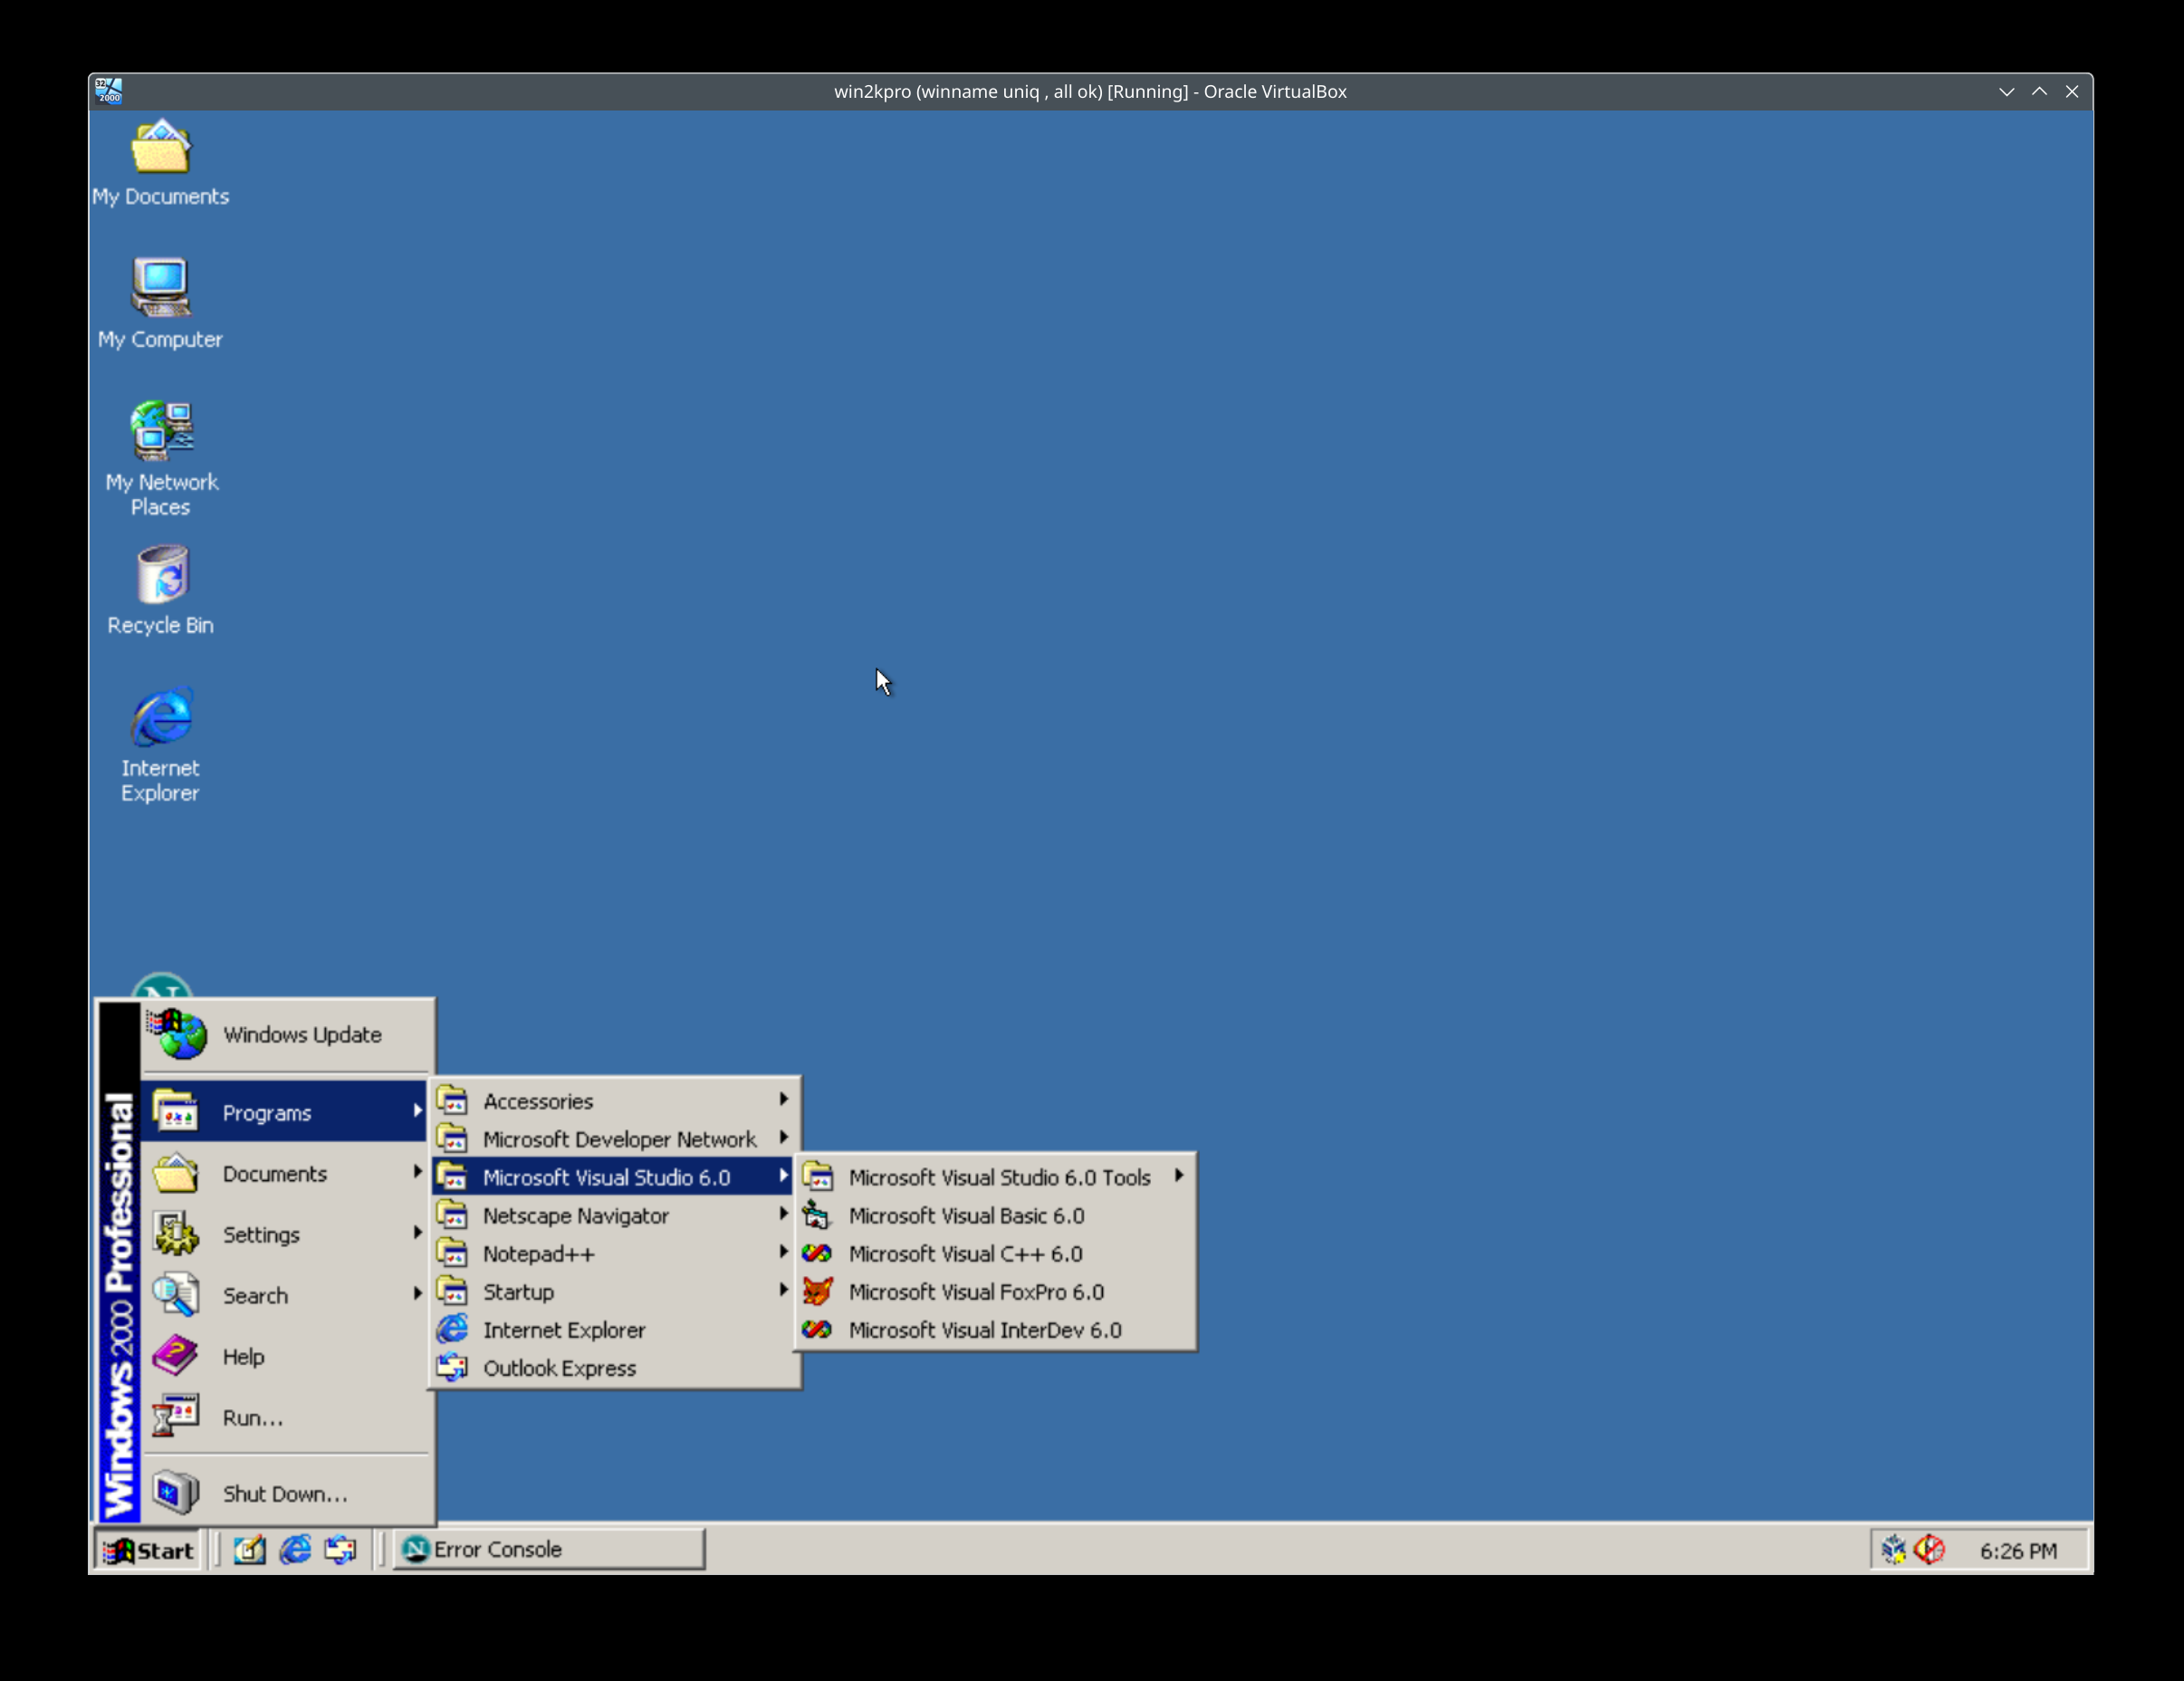
Task: Open My Documents desktop icon
Action: pos(160,163)
